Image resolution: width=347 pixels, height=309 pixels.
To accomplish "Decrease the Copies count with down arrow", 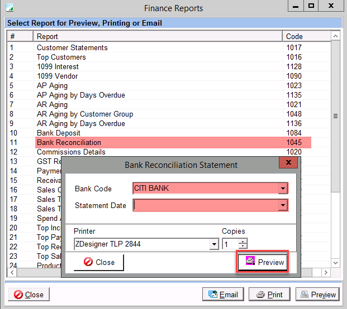I will 243,247.
